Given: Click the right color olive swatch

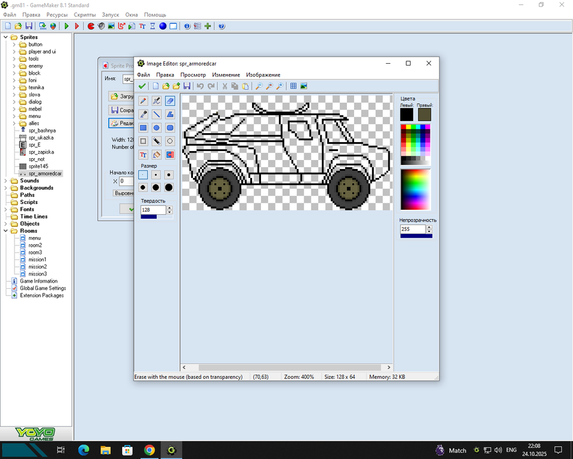Looking at the screenshot, I should pos(424,115).
